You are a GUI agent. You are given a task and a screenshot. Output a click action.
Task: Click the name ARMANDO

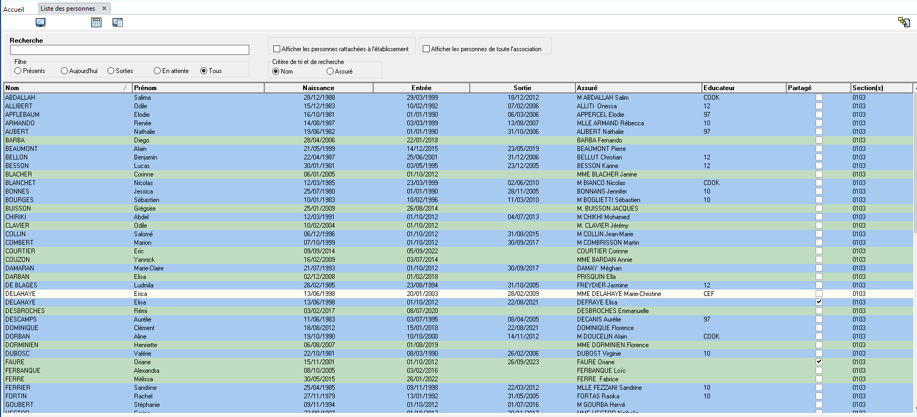(x=20, y=123)
